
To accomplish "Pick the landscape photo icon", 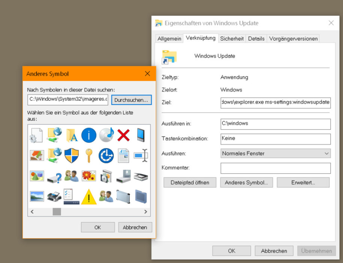I will (37, 196).
